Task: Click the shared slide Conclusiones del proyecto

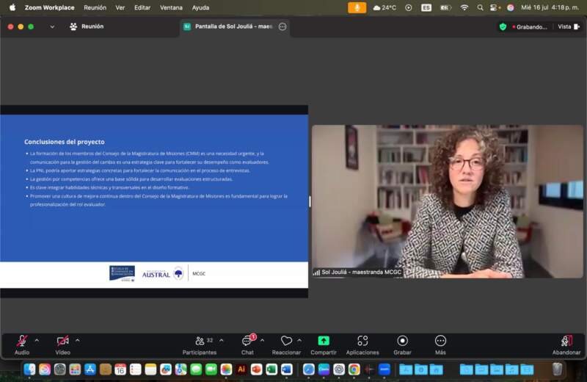Action: 154,201
